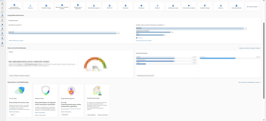Open the Compliance-Manager trophy tile

coord(205,6)
